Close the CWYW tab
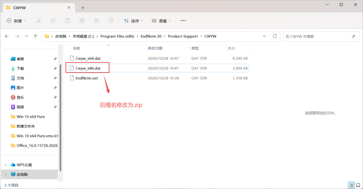Viewport: 363px width, 189px height. [69, 7]
